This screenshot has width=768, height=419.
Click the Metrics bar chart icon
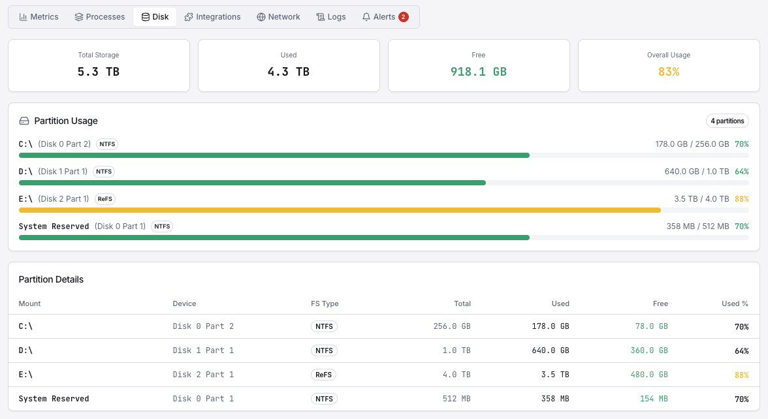click(25, 16)
